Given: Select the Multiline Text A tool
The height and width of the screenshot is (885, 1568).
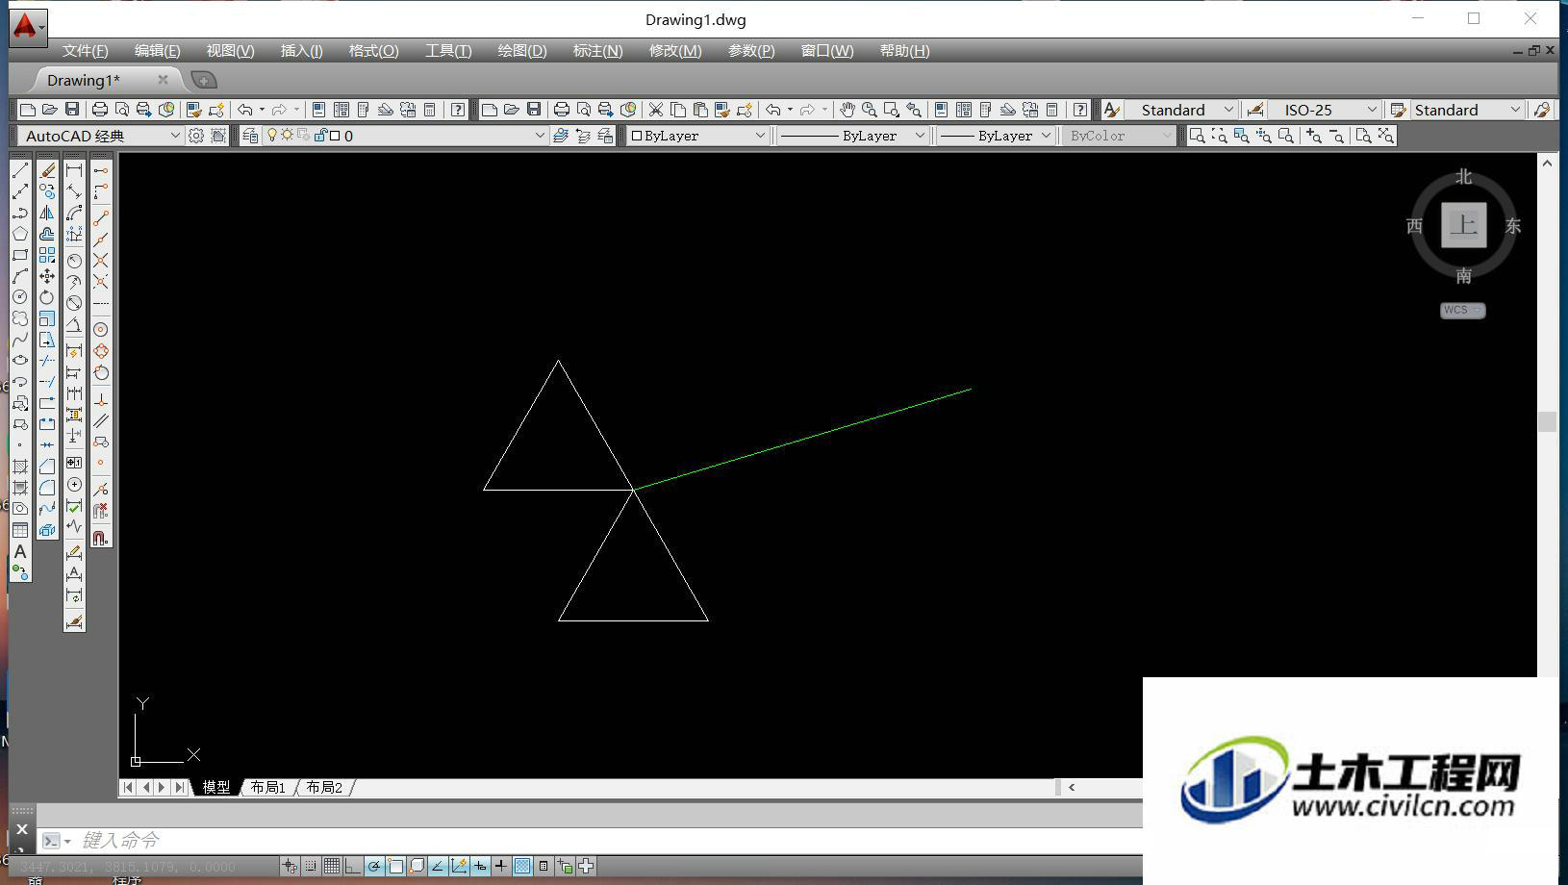Looking at the screenshot, I should pos(19,551).
